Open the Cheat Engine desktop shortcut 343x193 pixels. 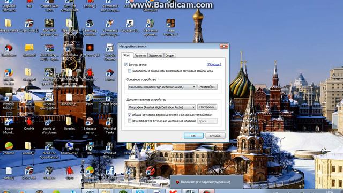(109, 100)
